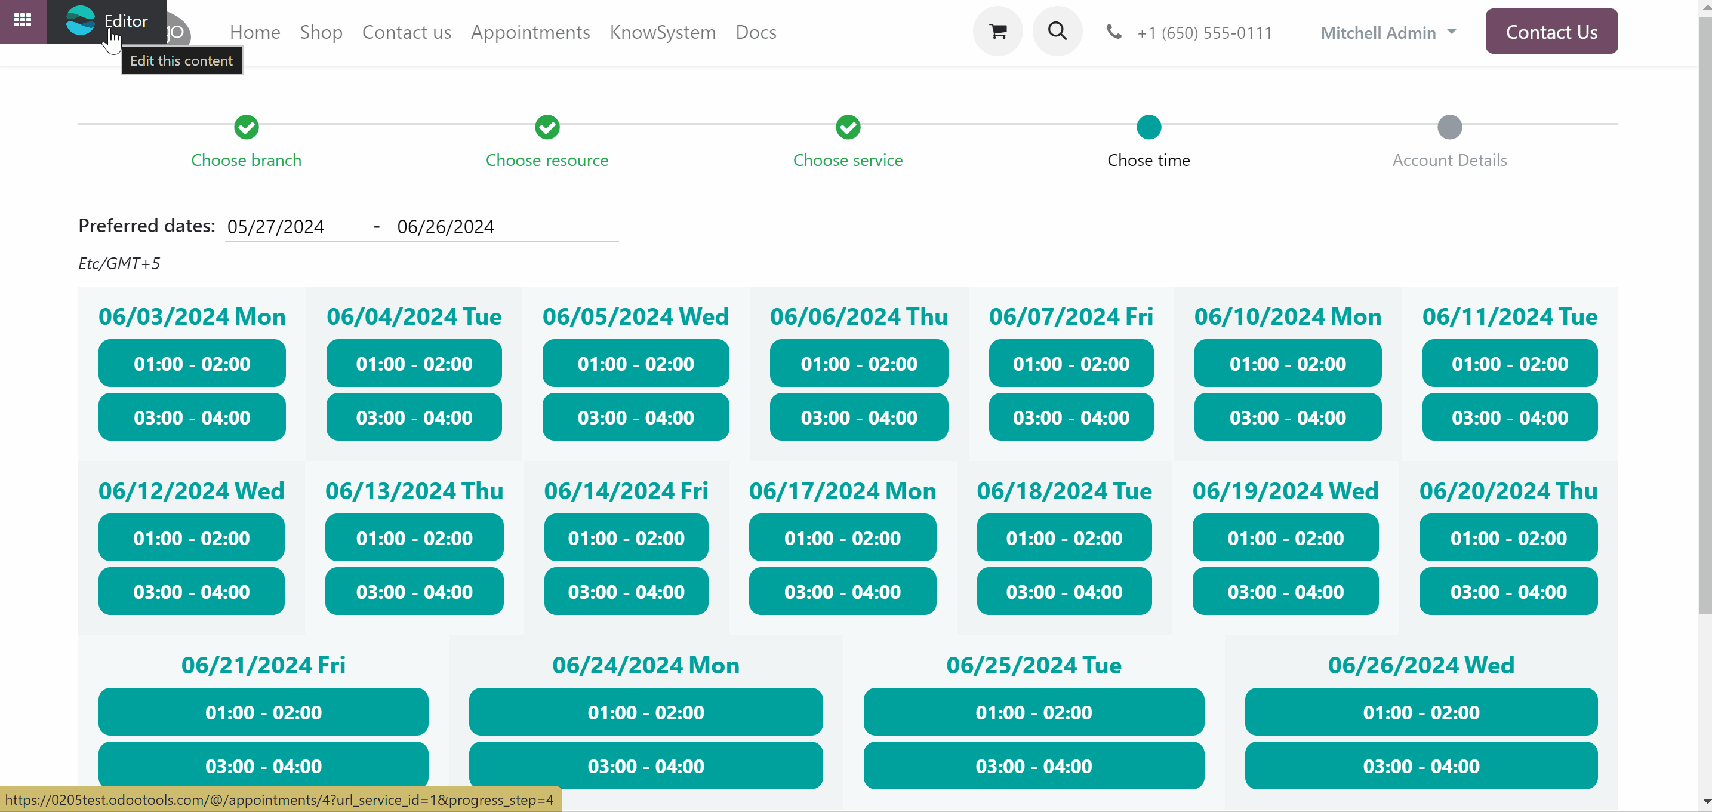This screenshot has width=1712, height=812.
Task: Select 03:00 - 04:00 on 06/12/2024 Wed
Action: [x=192, y=592]
